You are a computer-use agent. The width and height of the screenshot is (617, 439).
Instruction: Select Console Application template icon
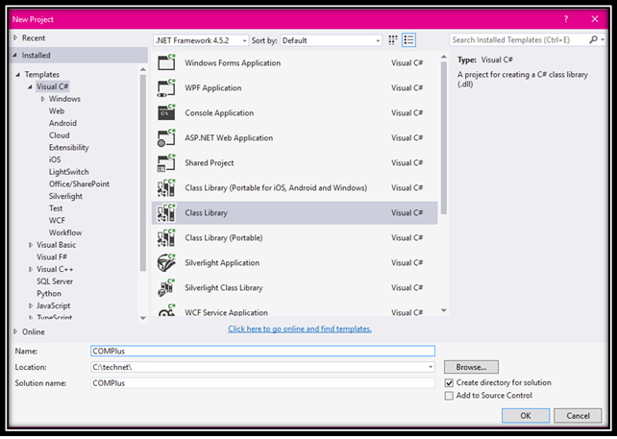click(x=166, y=112)
